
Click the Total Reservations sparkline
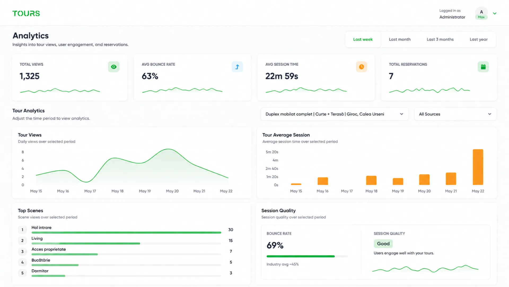(429, 90)
